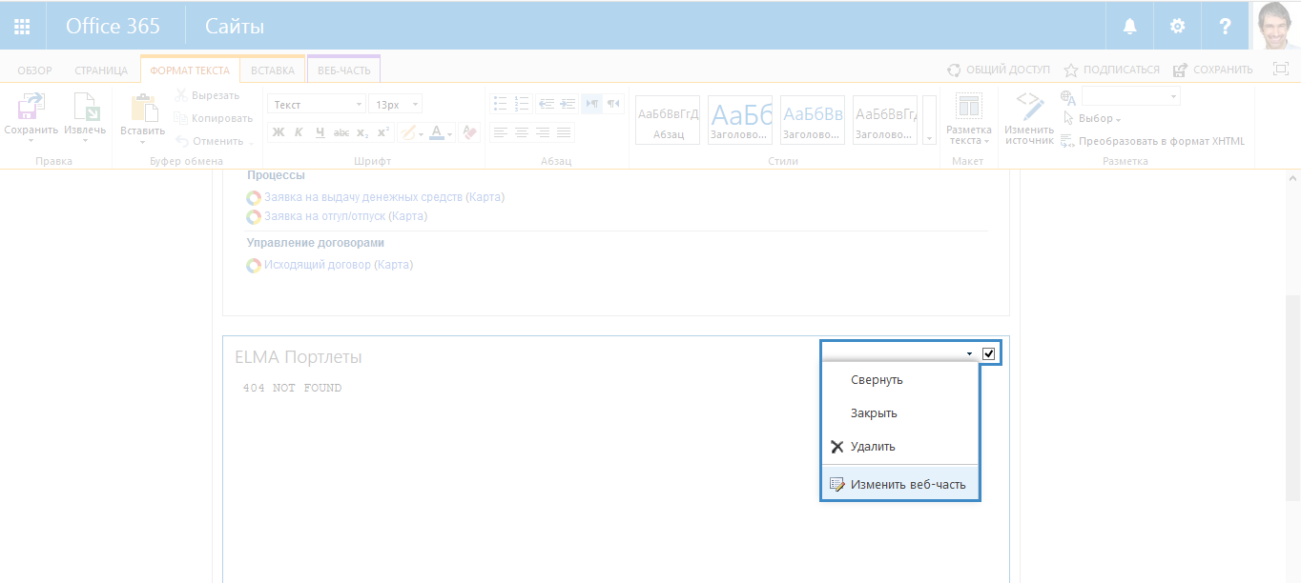Toggle subscript x₂ formatting
Viewport: 1301px width, 583px height.
point(362,132)
